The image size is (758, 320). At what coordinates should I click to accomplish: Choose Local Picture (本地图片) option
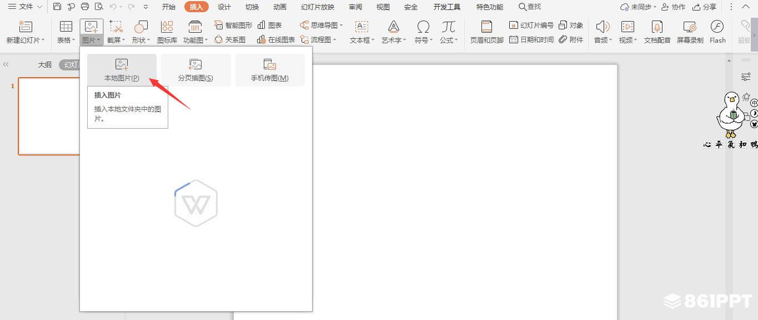pos(122,70)
